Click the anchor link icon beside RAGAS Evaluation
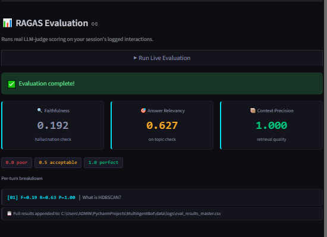Screen dimensions: 327x237 (x=95, y=24)
